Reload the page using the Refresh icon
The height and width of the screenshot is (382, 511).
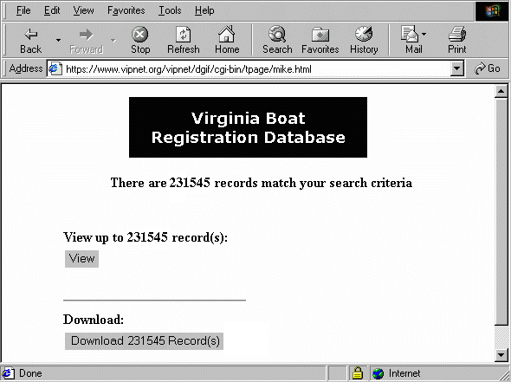[x=183, y=40]
